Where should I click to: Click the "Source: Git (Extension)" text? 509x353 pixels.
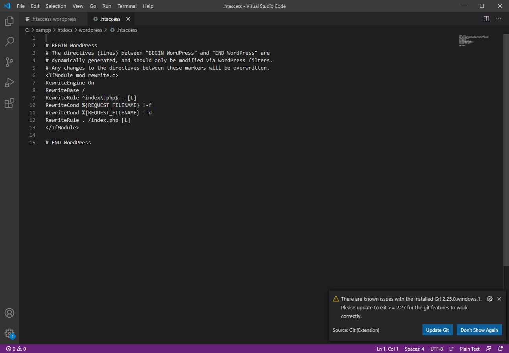click(356, 330)
